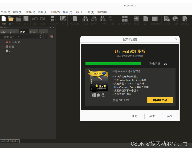This screenshot has height=149, width=192.
Task: Select 桌面 folder in File View
Action: click(10, 46)
